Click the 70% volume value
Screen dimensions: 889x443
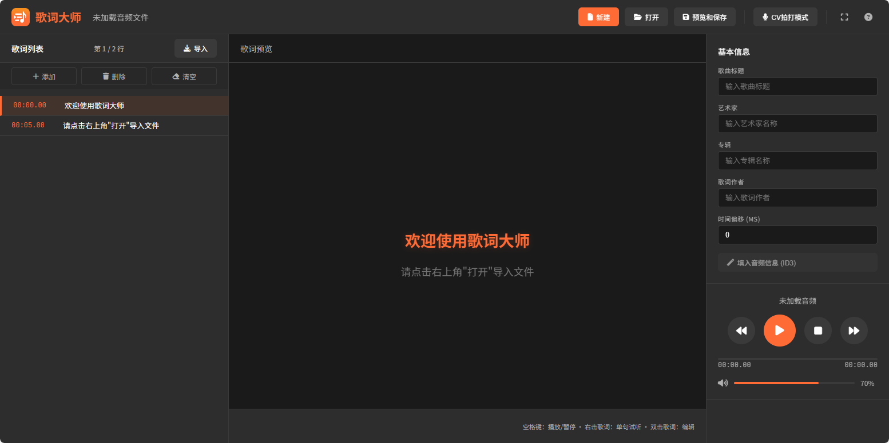point(867,384)
